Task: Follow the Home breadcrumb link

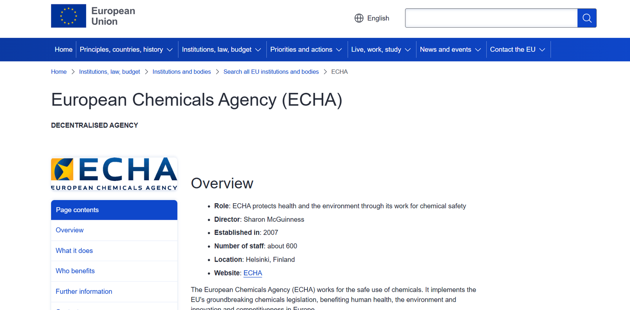Action: tap(59, 72)
